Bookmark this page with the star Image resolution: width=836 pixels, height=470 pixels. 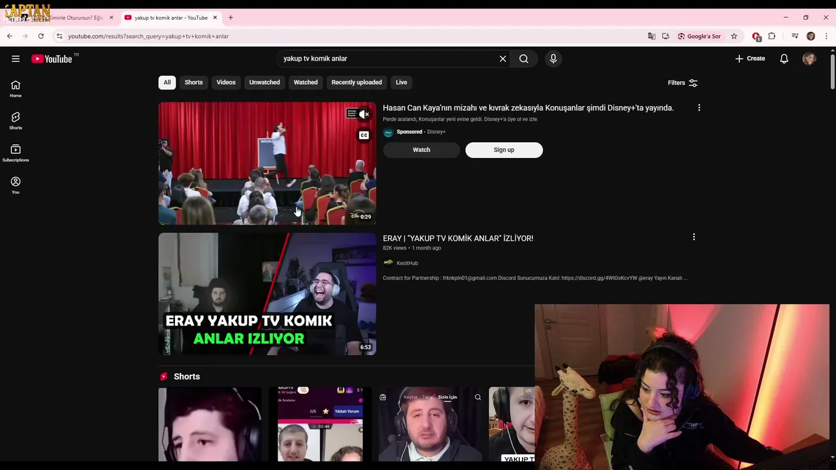[734, 36]
